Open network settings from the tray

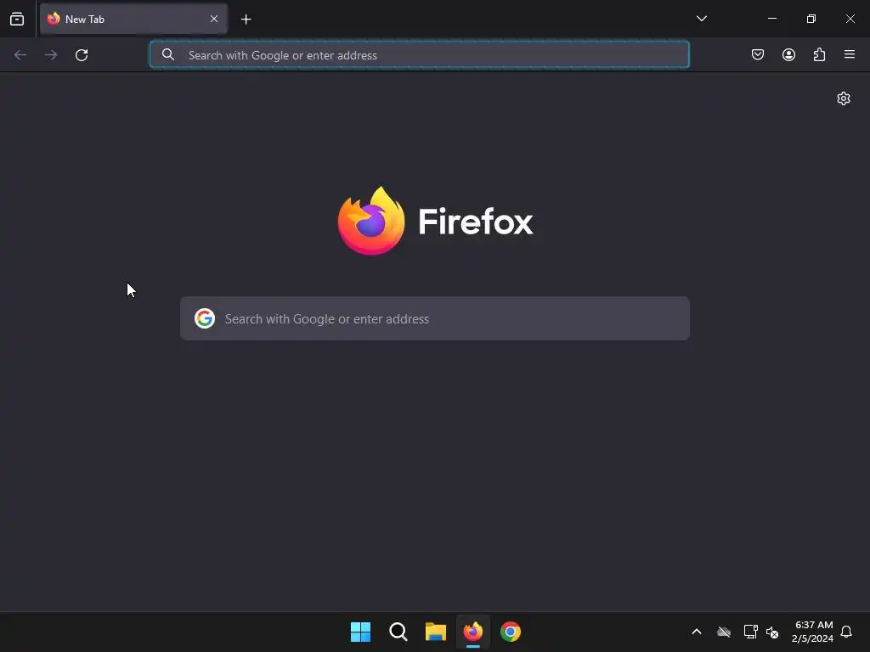[750, 632]
